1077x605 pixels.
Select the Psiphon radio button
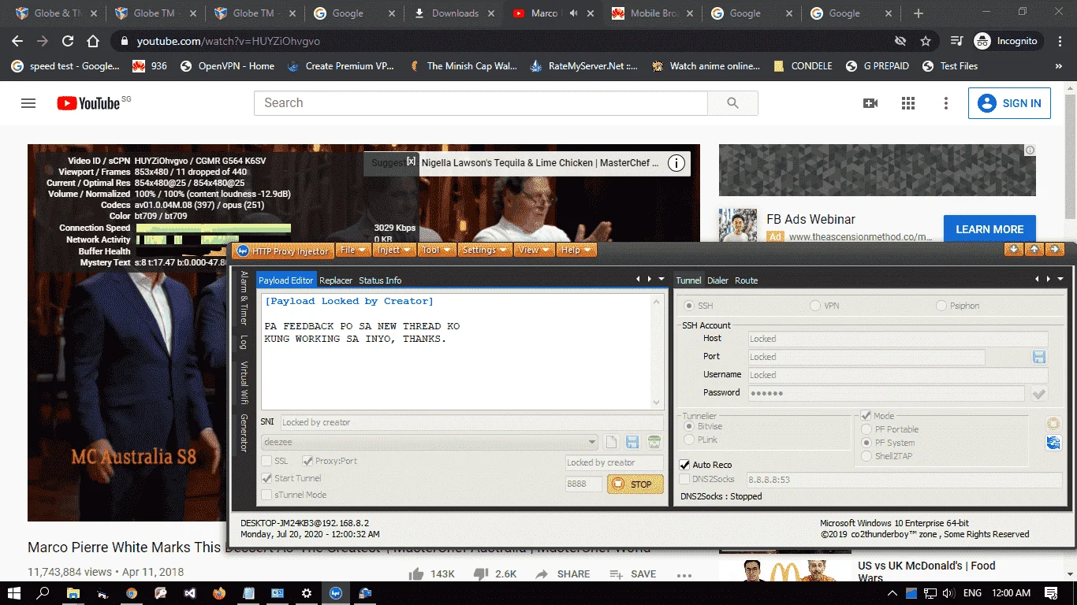[x=941, y=306]
